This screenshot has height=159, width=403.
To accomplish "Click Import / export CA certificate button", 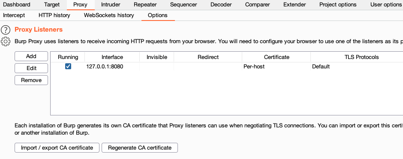I will tap(57, 148).
